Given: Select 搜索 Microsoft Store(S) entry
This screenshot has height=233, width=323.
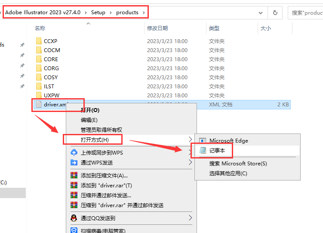Looking at the screenshot, I should 238,164.
